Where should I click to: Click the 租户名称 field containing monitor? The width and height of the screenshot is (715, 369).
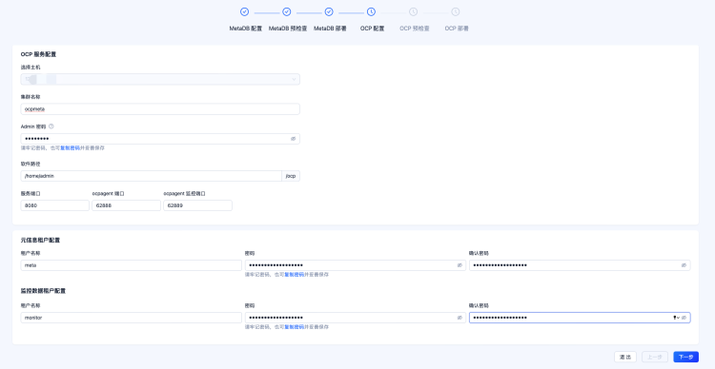coord(131,318)
